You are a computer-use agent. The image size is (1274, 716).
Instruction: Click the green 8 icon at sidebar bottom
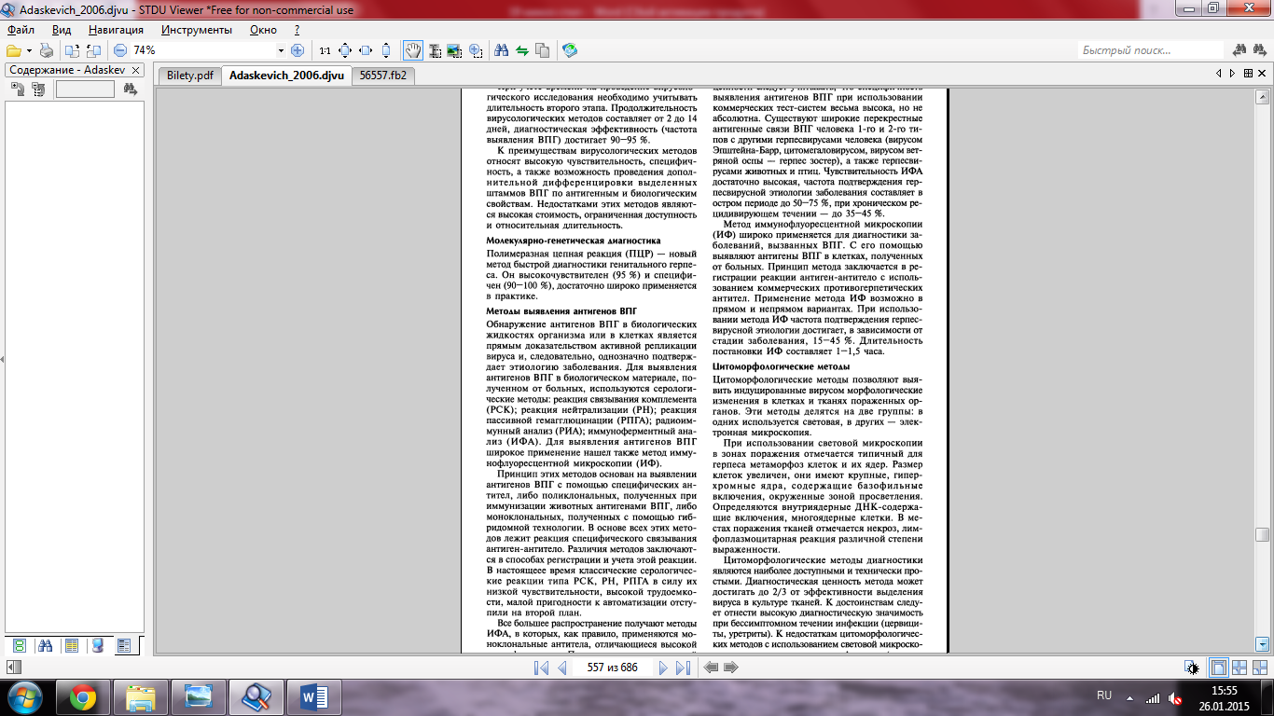19,645
